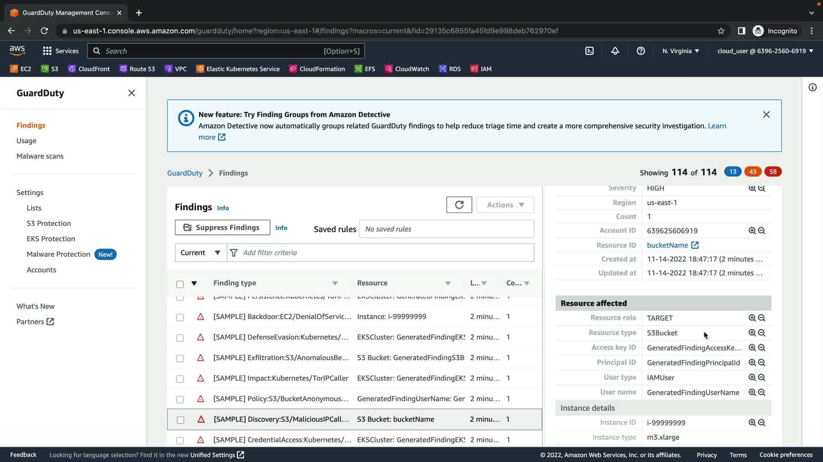Click the GuardDuty breadcrumb link
The width and height of the screenshot is (823, 462).
[184, 173]
